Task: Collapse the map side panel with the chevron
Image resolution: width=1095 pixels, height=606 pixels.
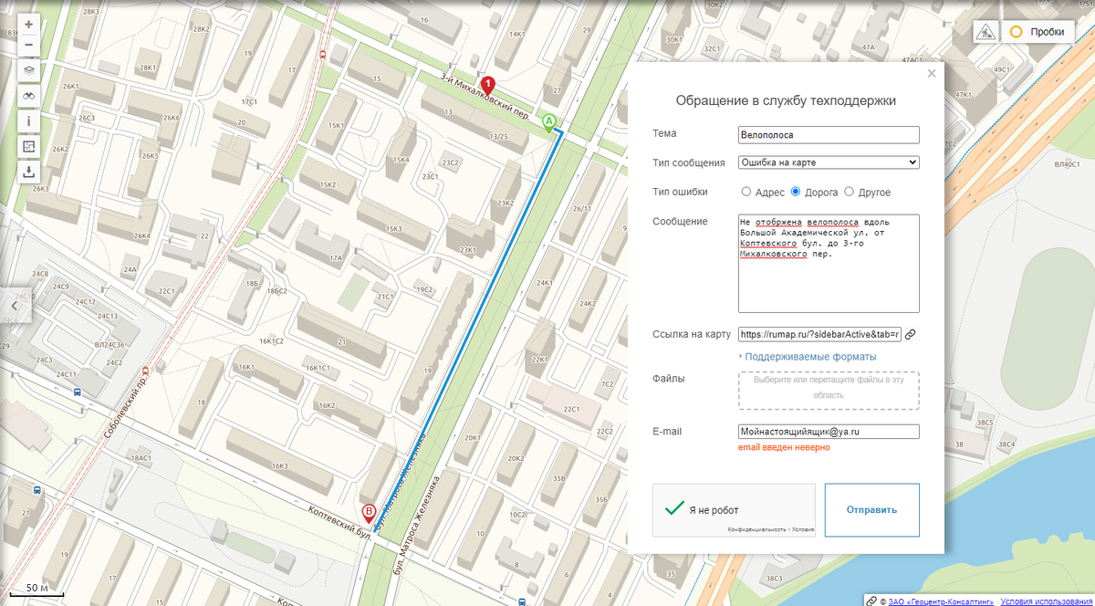Action: click(16, 306)
